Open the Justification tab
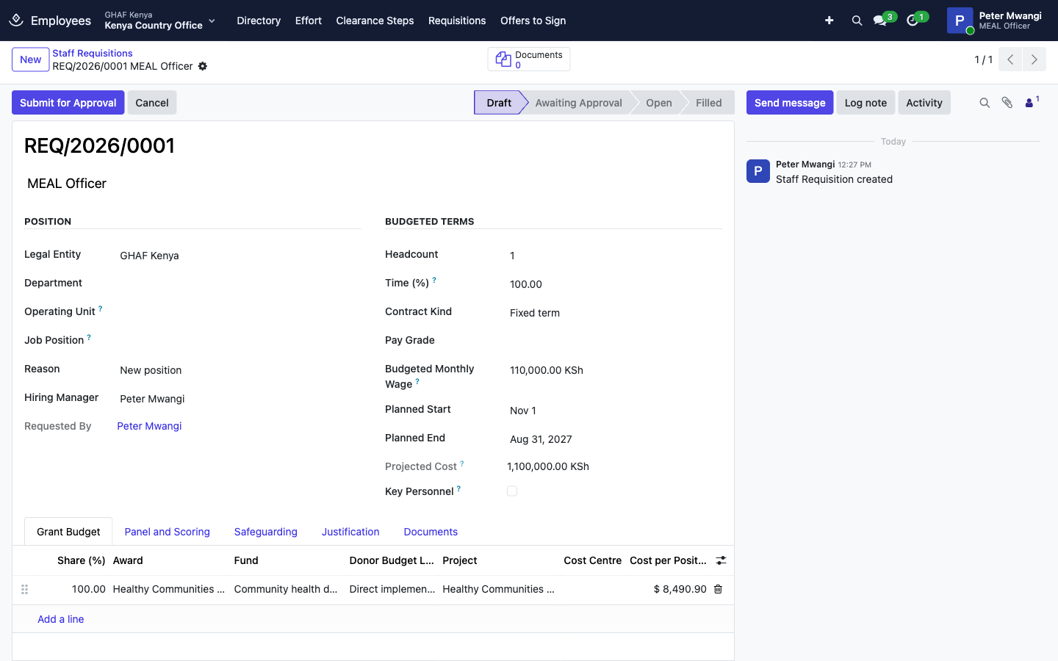Viewport: 1058px width, 661px height. point(350,532)
